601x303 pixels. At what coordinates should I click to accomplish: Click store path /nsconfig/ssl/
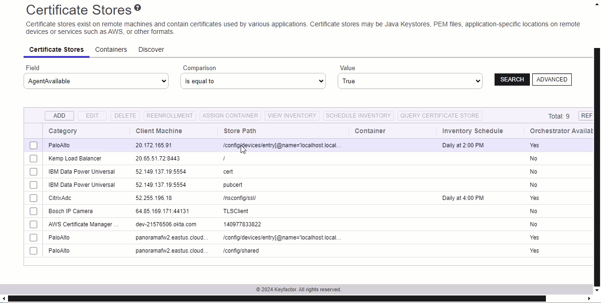pos(240,198)
